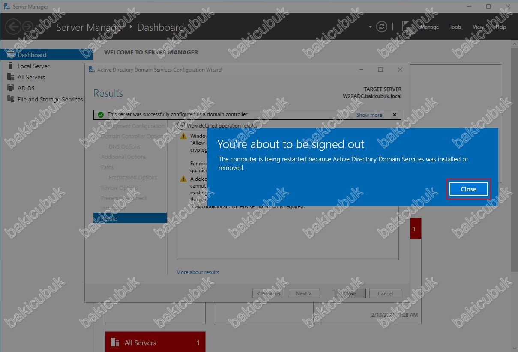Click Cancel in the configuration wizard
518x352 pixels.
[x=385, y=294]
